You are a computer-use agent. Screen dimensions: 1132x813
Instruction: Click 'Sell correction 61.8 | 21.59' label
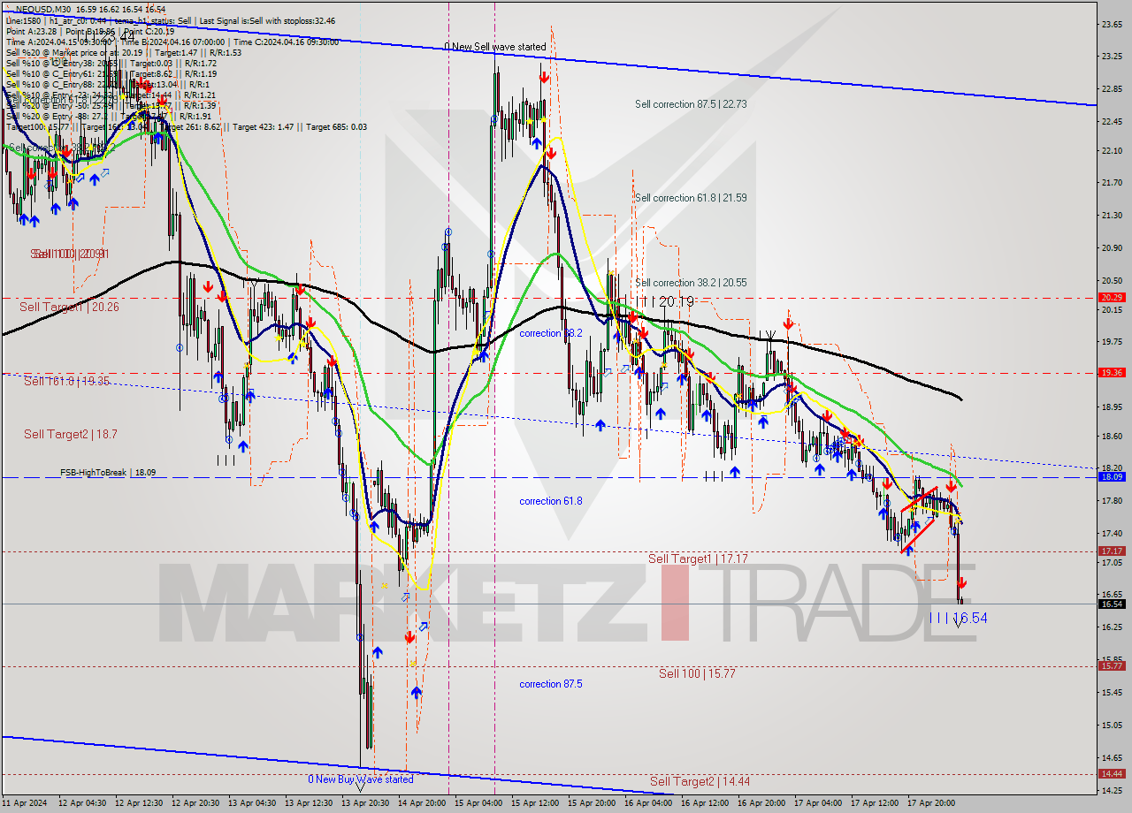pyautogui.click(x=691, y=198)
